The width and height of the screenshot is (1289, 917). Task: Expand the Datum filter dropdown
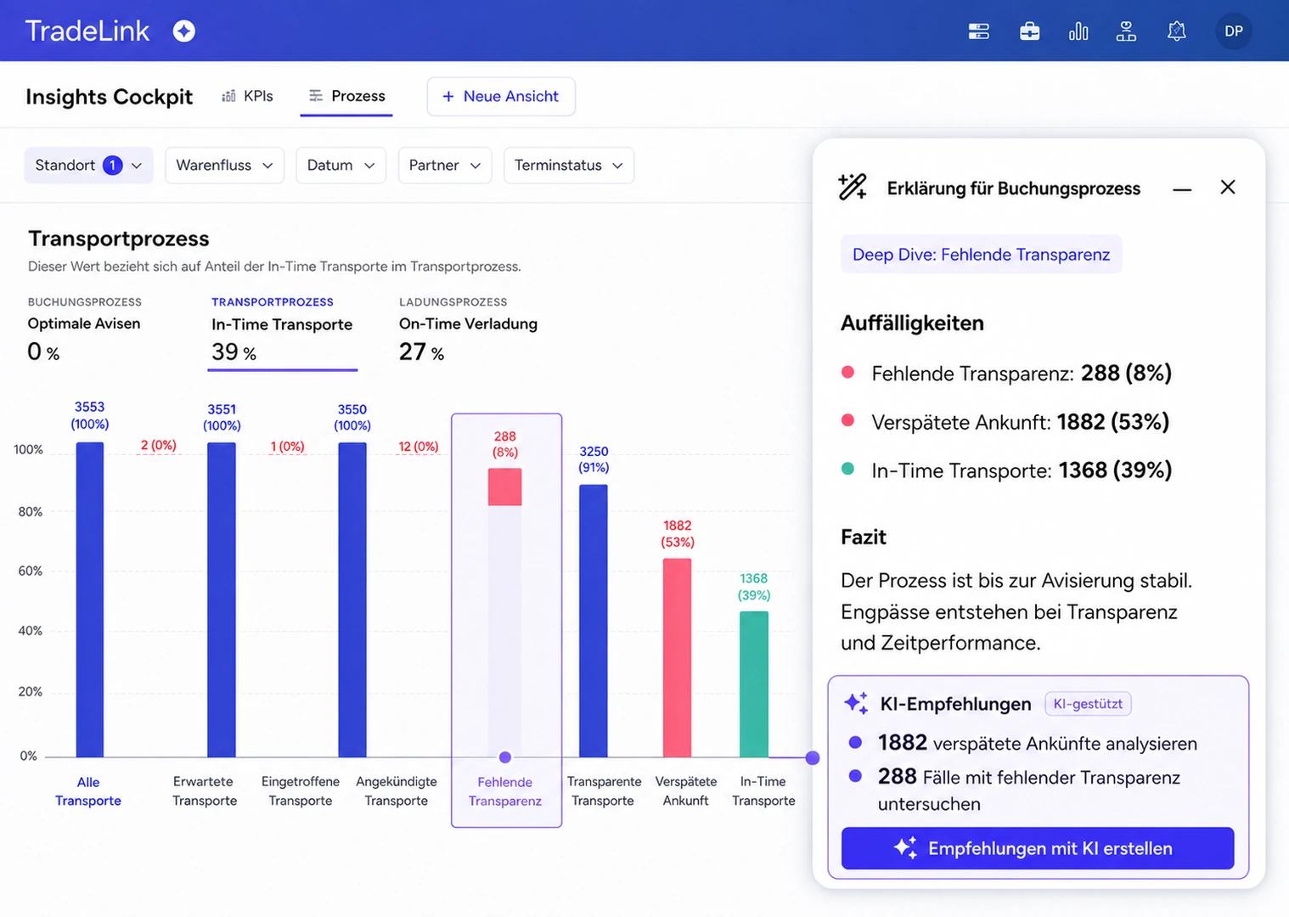point(341,166)
